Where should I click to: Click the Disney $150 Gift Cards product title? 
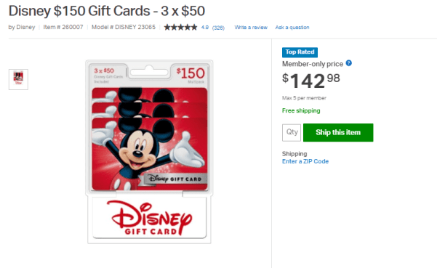107,11
